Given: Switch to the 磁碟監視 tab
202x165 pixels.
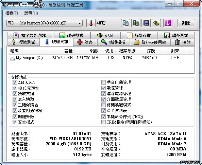Looking at the screenshot, I should [72, 35].
